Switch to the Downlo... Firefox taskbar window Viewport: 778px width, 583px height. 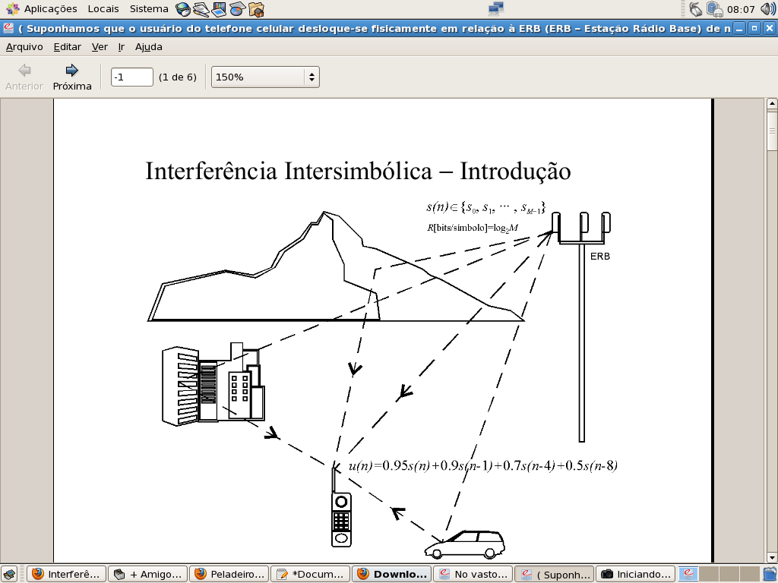point(393,574)
